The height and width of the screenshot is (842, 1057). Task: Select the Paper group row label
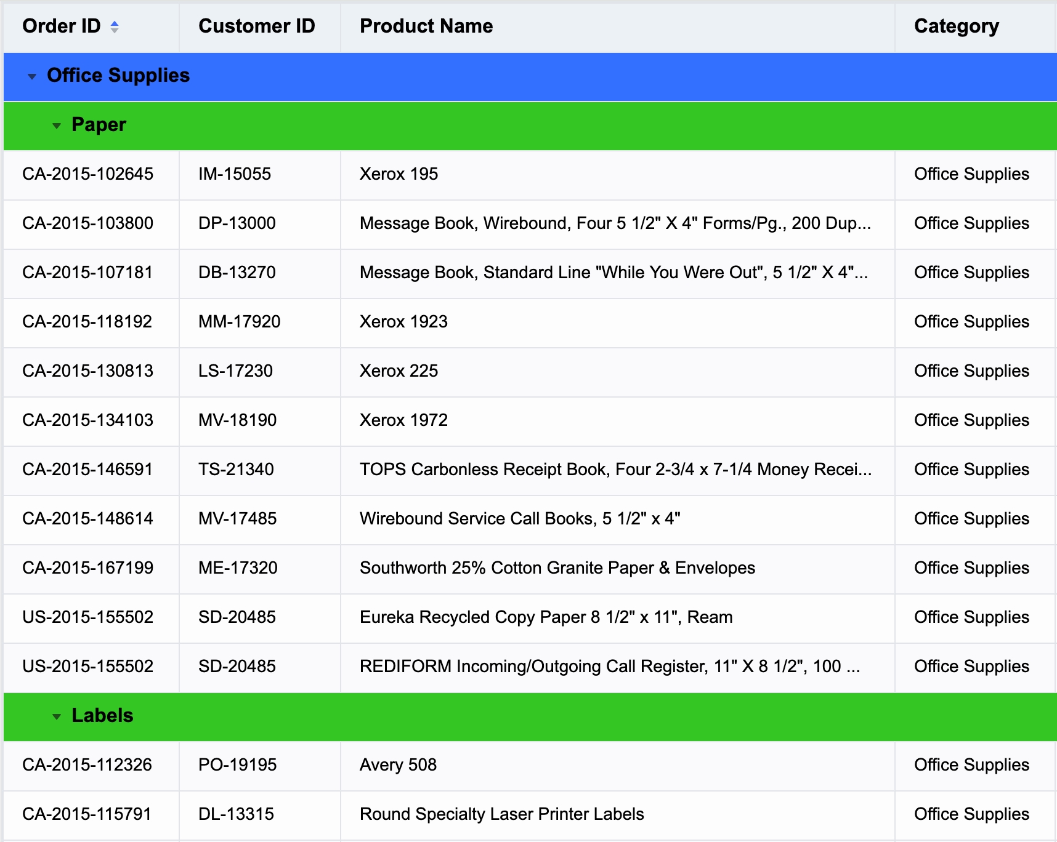[x=99, y=124]
